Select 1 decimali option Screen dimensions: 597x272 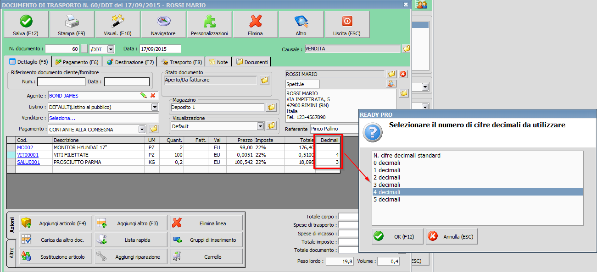coord(477,170)
